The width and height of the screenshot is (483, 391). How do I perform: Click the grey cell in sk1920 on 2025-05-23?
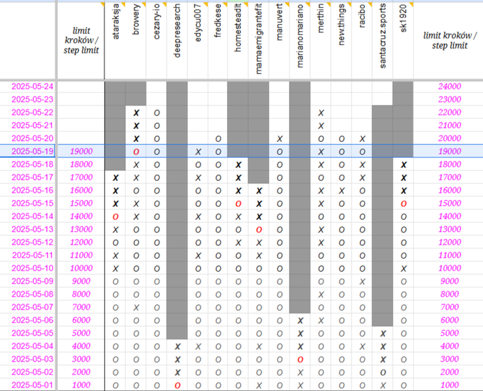[403, 99]
